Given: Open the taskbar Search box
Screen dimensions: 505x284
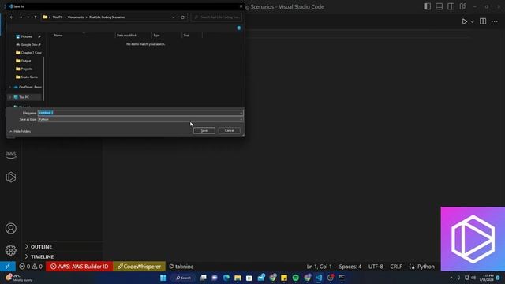Looking at the screenshot, I should [x=184, y=278].
